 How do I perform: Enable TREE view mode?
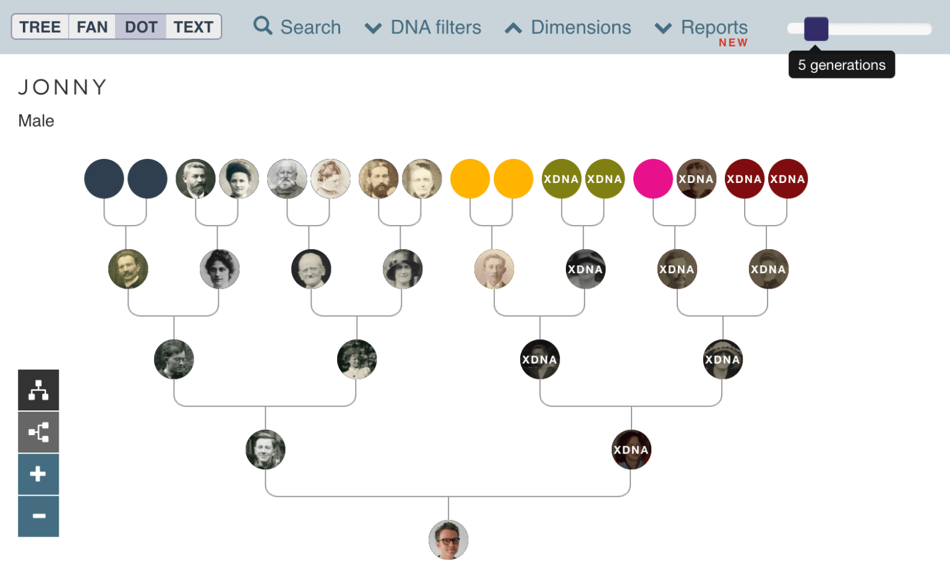(x=40, y=27)
